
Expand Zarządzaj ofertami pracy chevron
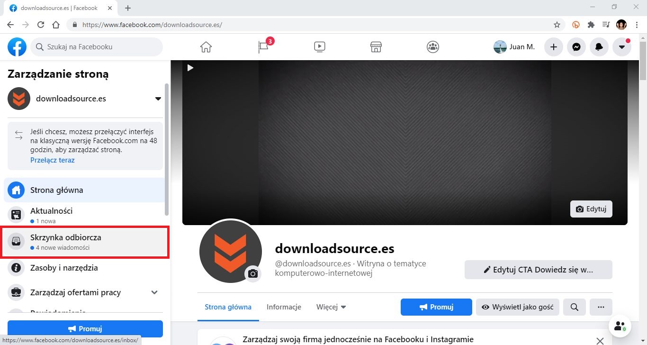click(x=154, y=292)
